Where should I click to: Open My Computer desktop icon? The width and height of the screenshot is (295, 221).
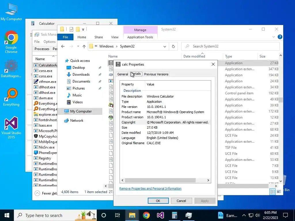click(x=11, y=12)
